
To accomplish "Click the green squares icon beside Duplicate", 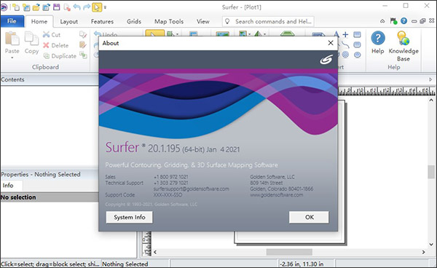I will pyautogui.click(x=83, y=55).
